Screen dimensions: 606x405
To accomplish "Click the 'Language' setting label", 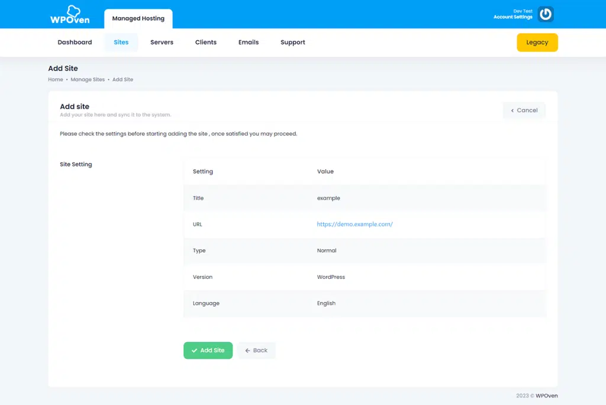I will (206, 303).
